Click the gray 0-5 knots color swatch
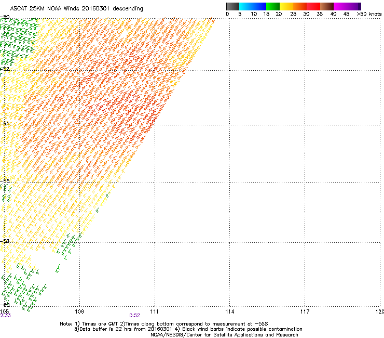Viewport: 384px width, 338px height. [x=232, y=6]
